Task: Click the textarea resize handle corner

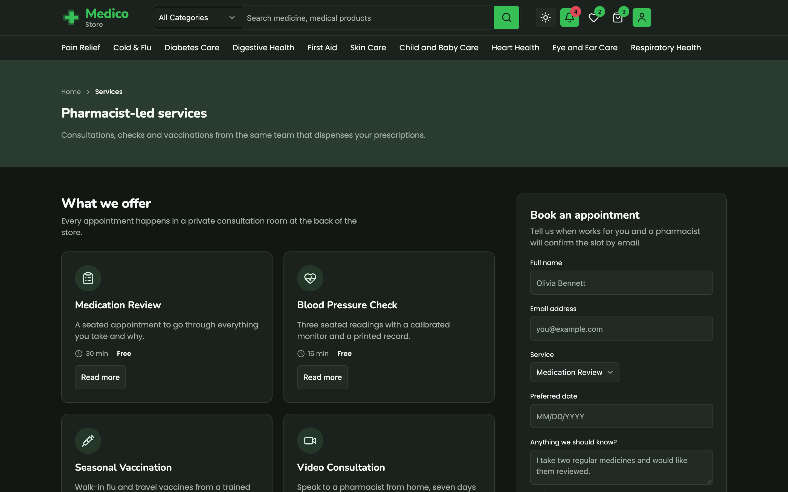Action: 709,482
